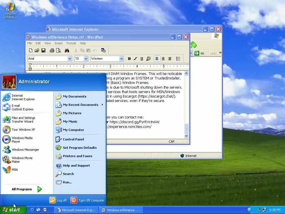Open the View menu in WordPad
Screen dimensions: 285x214
coord(48,43)
